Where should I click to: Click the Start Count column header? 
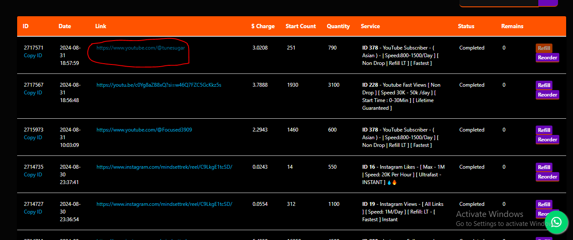pos(301,26)
